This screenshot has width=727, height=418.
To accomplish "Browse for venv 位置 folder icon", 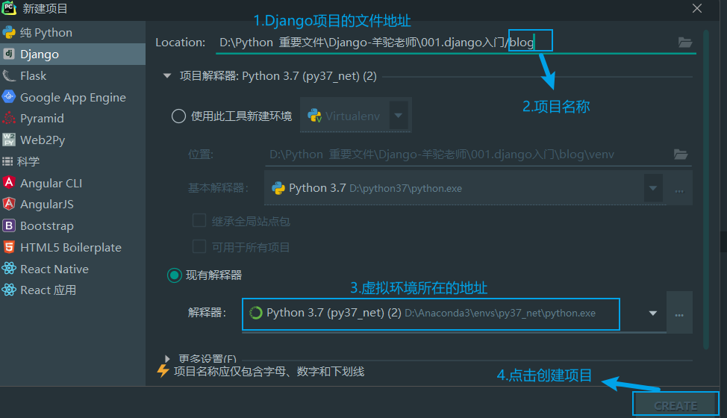I will coord(680,155).
